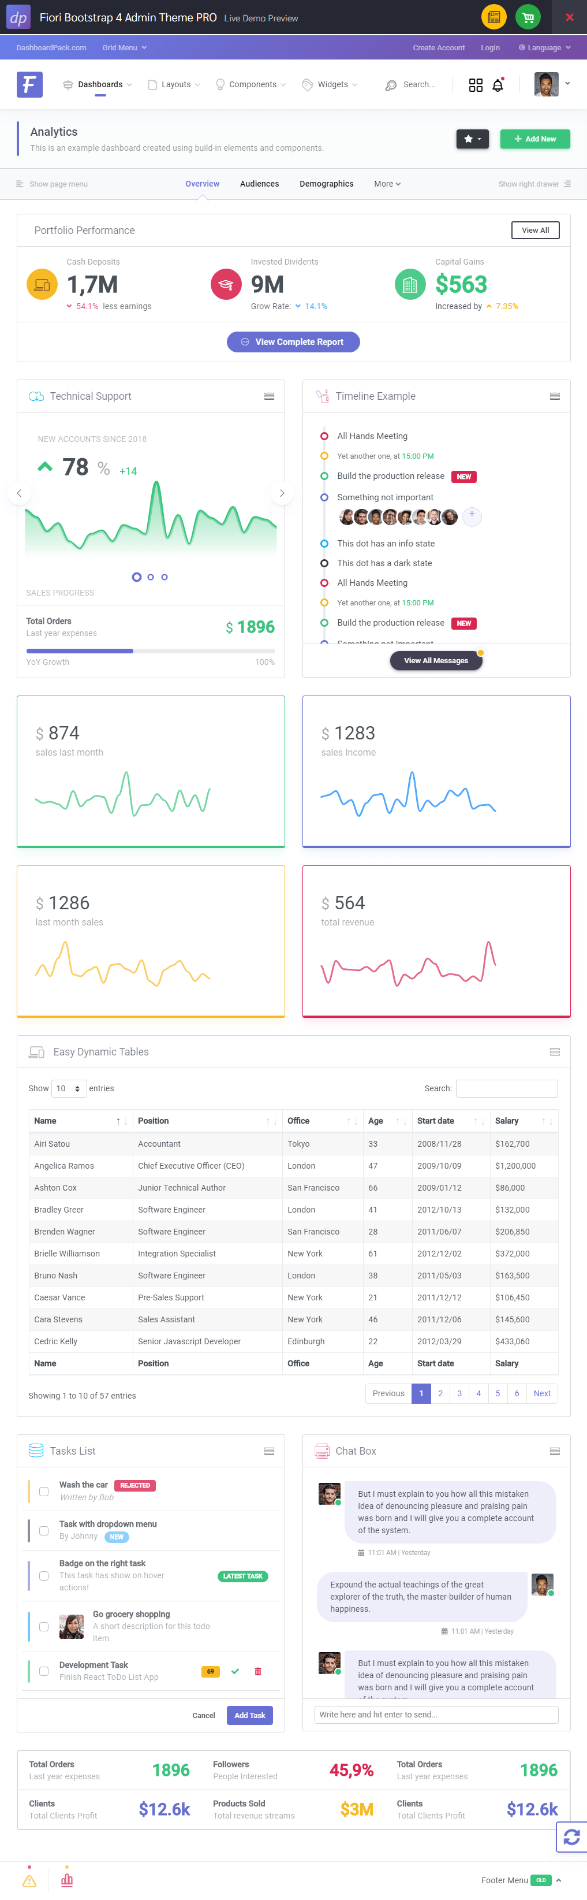
Task: Go to previous chart slide arrow
Action: tap(19, 493)
